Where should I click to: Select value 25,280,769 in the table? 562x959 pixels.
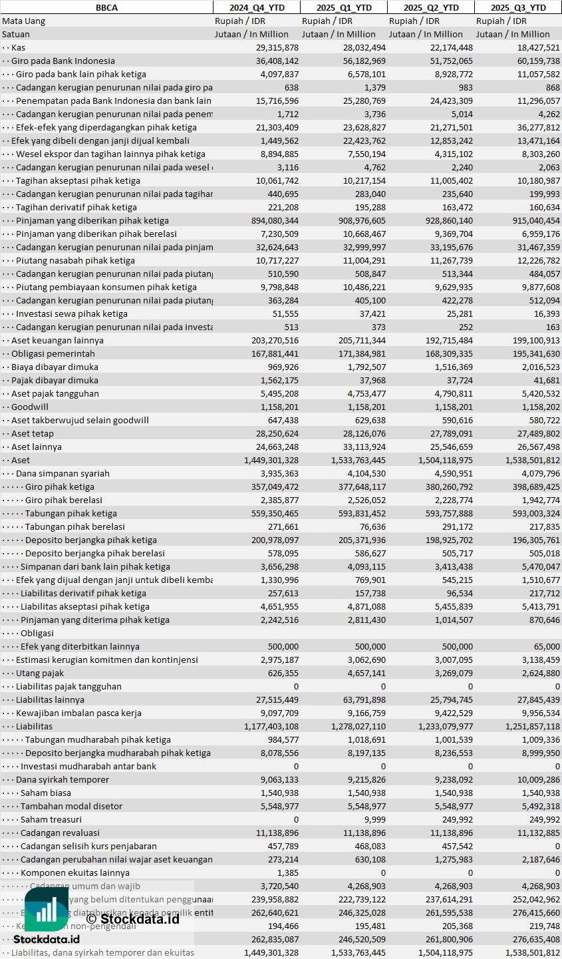[x=364, y=100]
